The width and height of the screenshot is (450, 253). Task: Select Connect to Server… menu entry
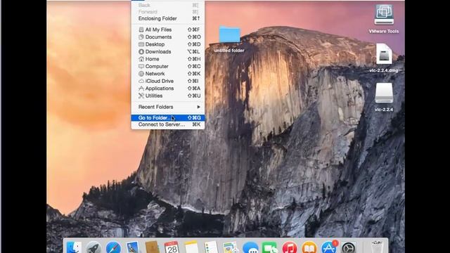(x=168, y=125)
